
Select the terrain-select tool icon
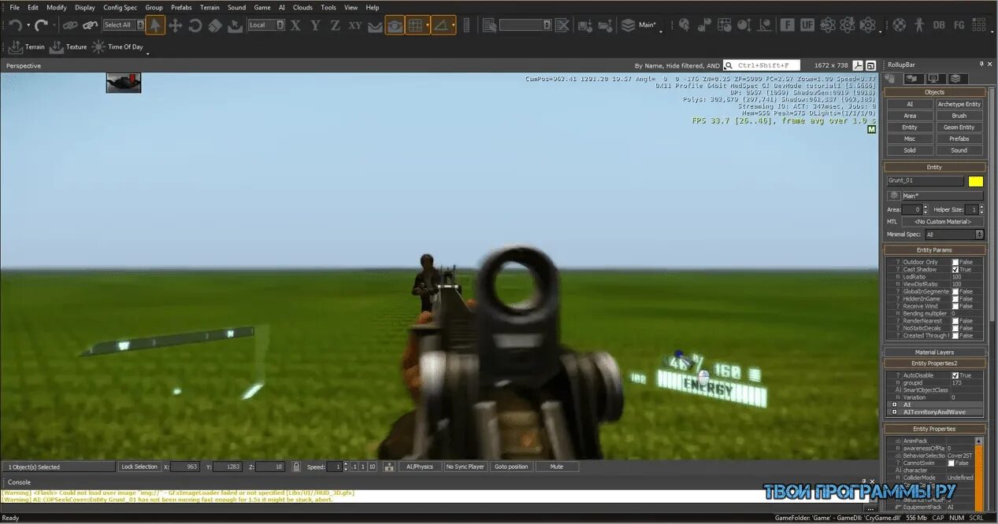[235, 25]
